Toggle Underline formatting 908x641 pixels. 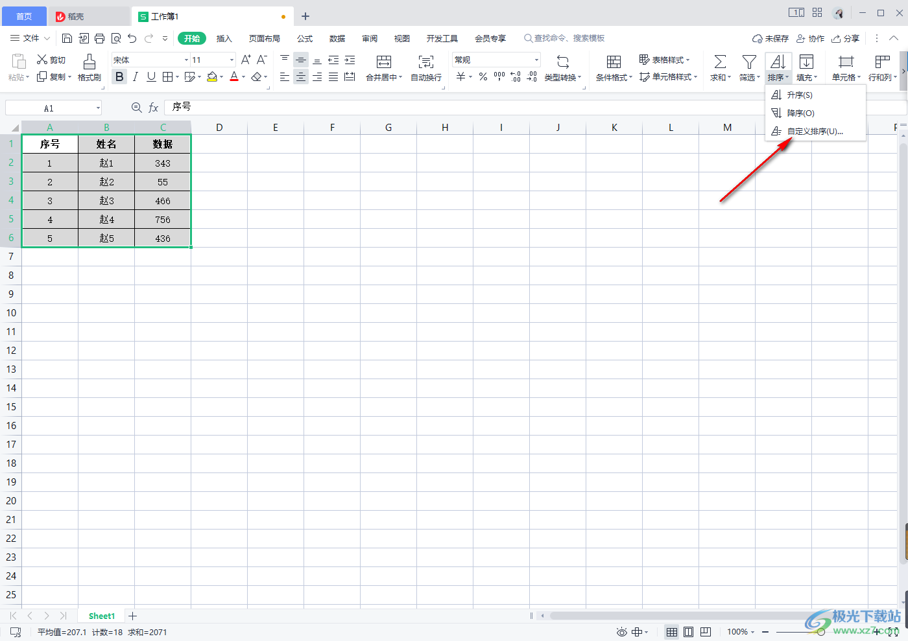[x=151, y=77]
